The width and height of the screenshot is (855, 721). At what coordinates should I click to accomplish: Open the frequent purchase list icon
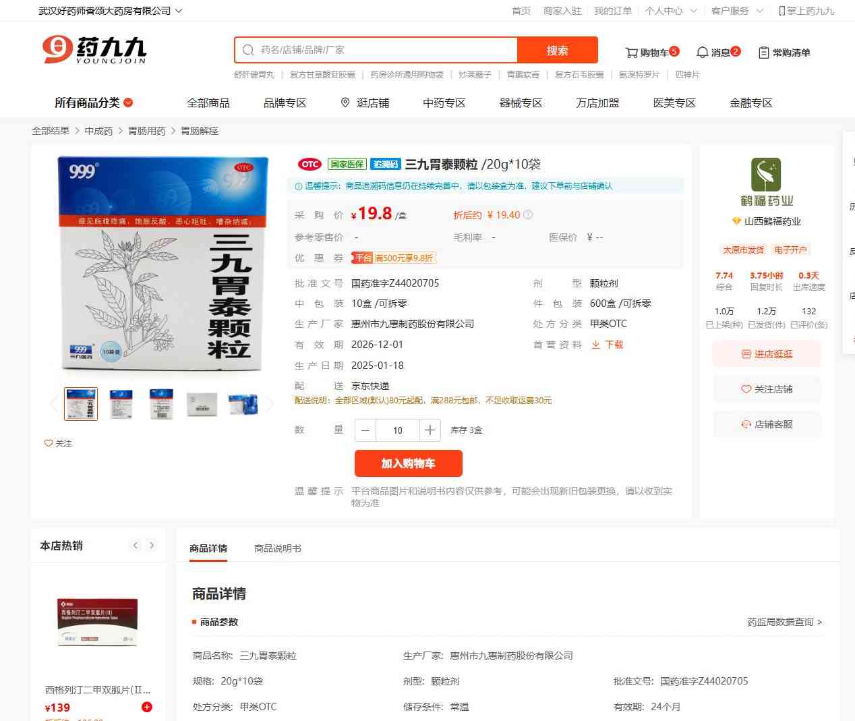[x=764, y=53]
